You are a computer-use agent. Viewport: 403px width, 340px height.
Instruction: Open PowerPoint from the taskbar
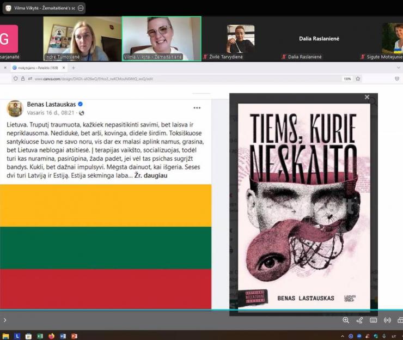click(x=74, y=336)
